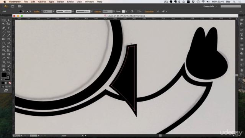Select the Scale tool
The width and height of the screenshot is (245, 138).
[x=8, y=43]
